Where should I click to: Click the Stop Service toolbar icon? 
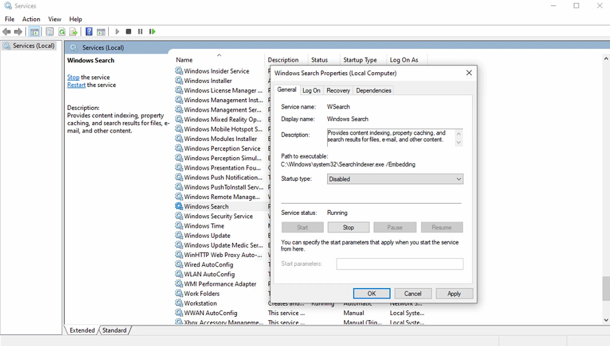coord(128,31)
